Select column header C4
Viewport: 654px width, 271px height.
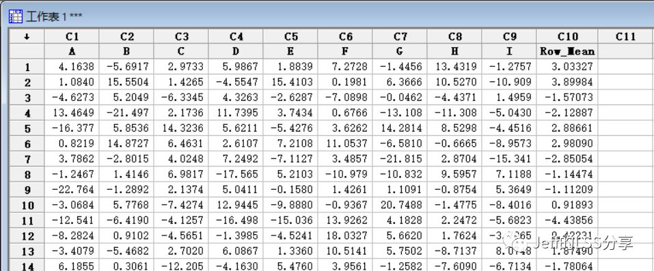236,36
